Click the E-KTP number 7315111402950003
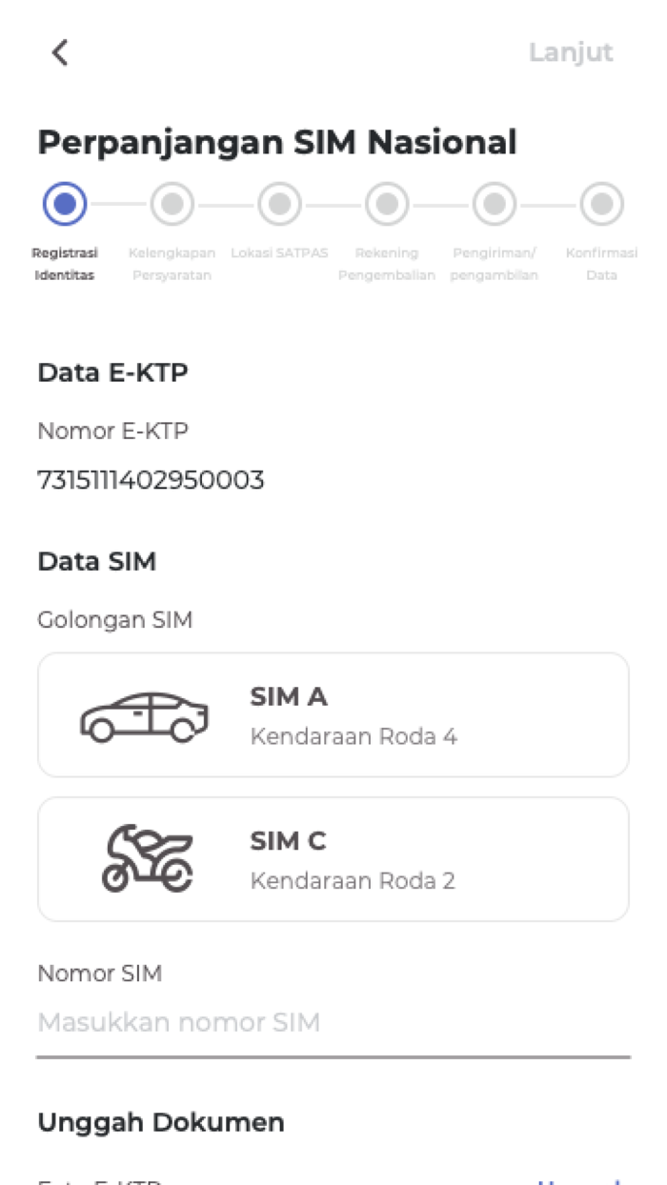This screenshot has width=667, height=1185. (152, 479)
